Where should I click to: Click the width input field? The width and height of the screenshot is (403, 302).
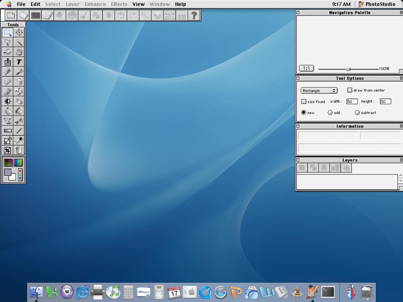coord(352,102)
